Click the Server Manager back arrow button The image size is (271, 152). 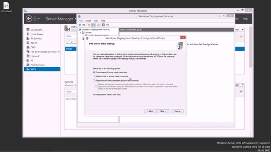[29, 19]
